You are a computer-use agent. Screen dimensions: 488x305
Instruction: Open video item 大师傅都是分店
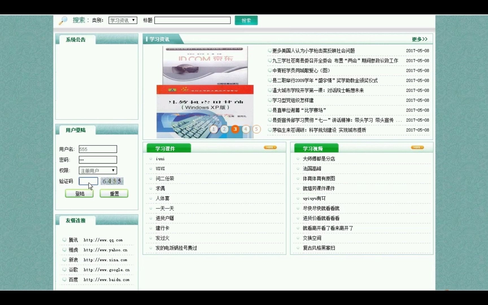click(x=319, y=159)
